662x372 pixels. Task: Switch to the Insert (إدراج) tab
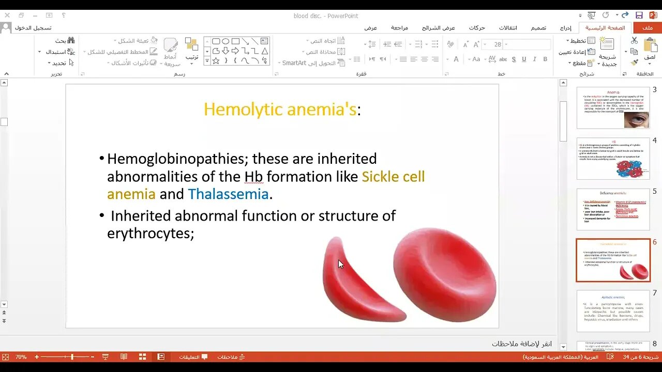click(x=566, y=28)
